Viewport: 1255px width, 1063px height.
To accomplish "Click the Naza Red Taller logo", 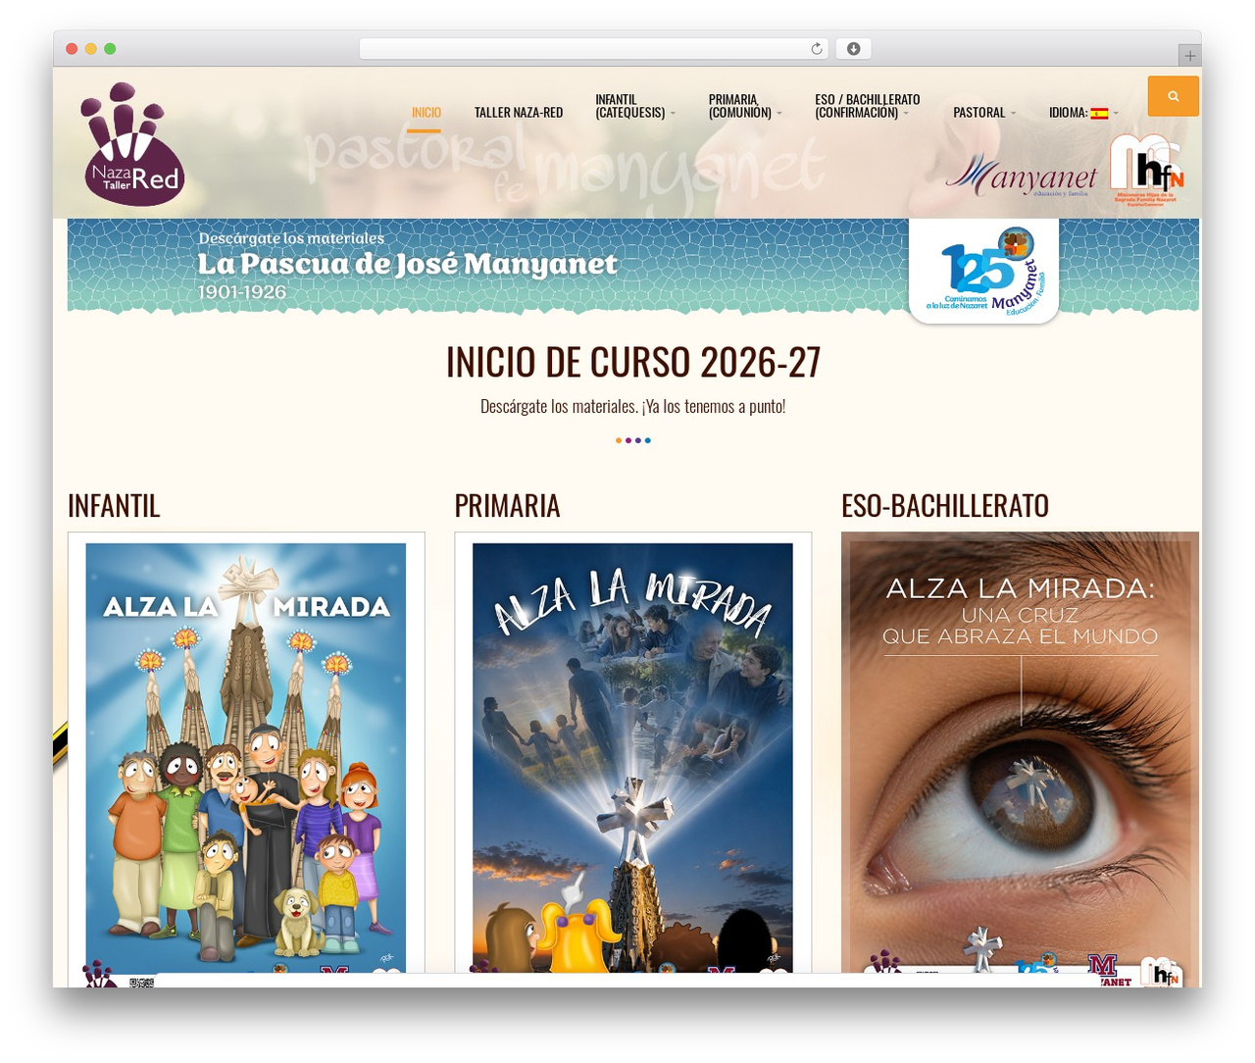I will click(x=132, y=144).
